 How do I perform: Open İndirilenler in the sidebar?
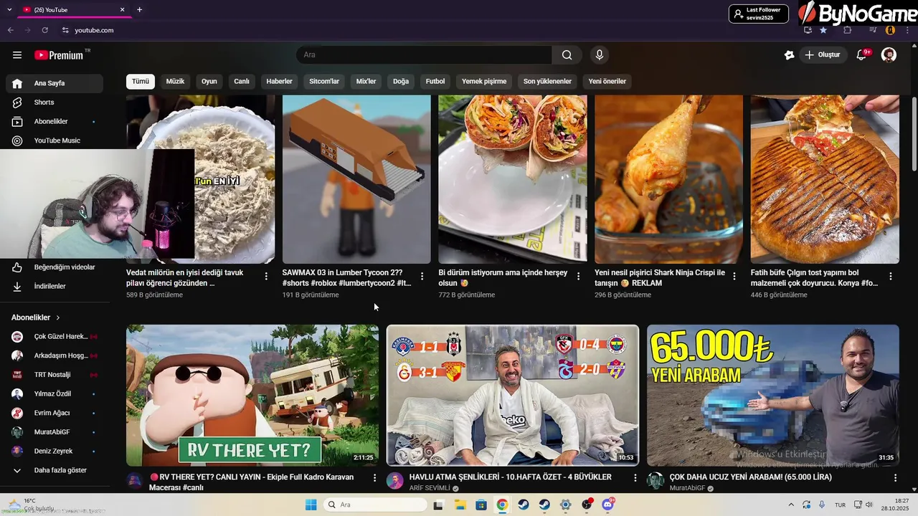coord(55,287)
